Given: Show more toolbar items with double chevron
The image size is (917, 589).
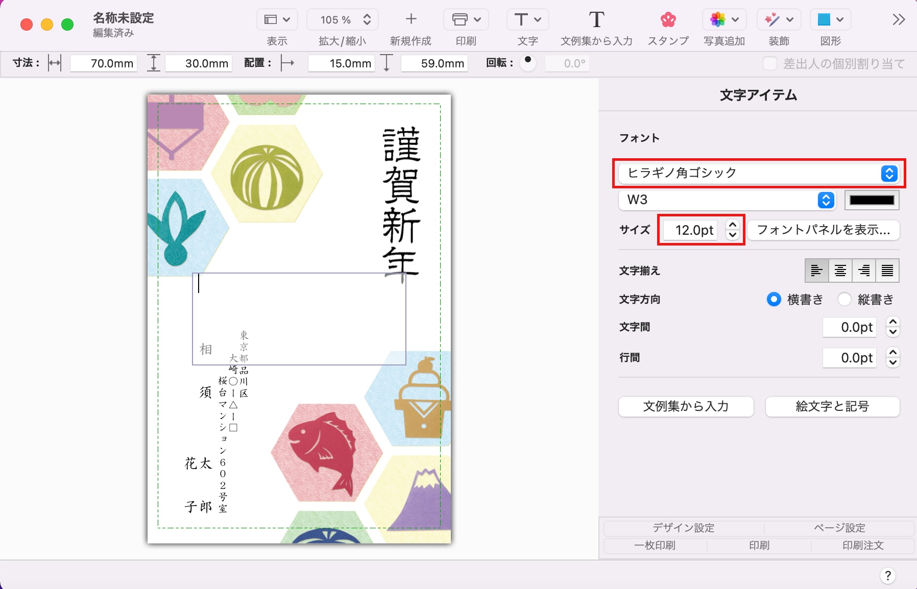Looking at the screenshot, I should click(899, 20).
